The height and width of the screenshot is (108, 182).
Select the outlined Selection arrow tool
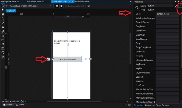3,5
